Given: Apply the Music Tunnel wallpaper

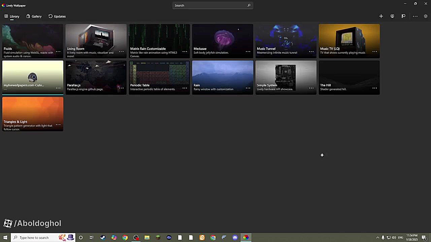Looking at the screenshot, I should pyautogui.click(x=286, y=37).
